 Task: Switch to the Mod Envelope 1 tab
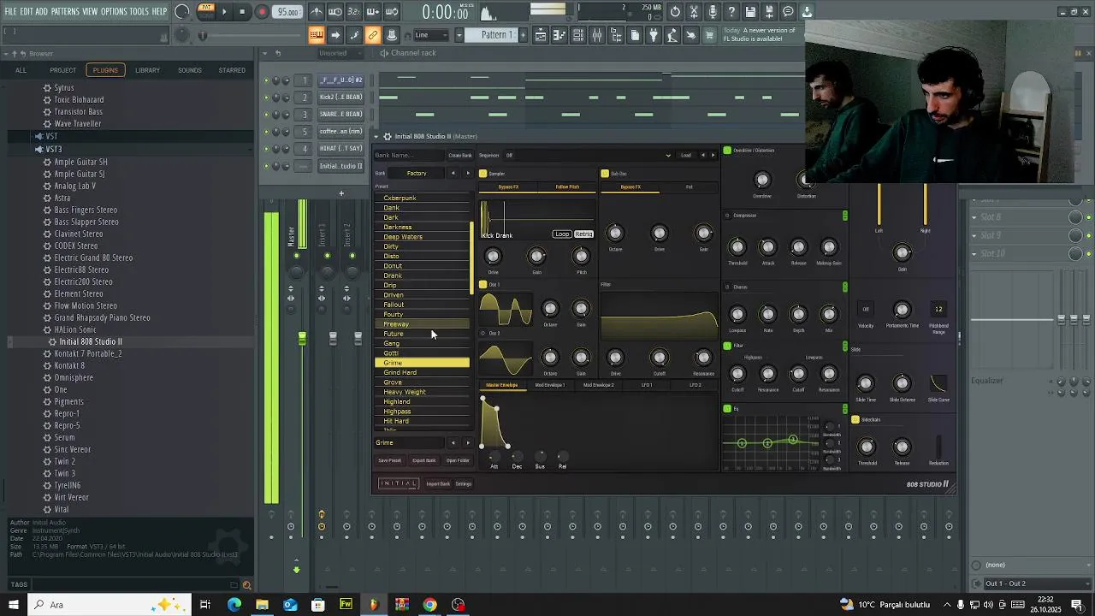[550, 385]
